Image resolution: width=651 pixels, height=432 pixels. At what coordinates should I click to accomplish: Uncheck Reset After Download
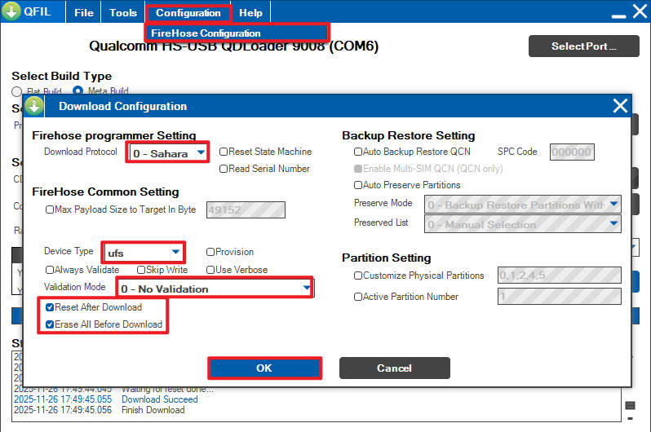51,307
